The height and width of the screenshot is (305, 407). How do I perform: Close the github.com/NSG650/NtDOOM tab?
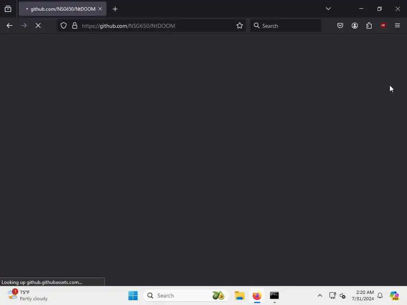click(x=100, y=9)
